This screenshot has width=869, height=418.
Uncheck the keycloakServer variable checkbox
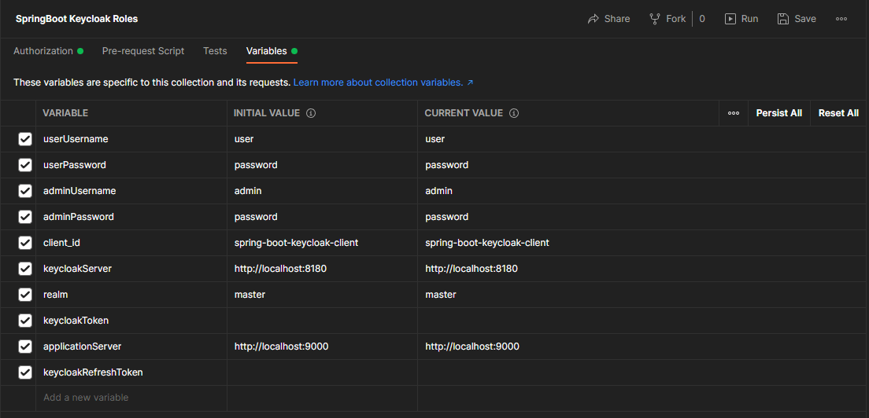(x=25, y=269)
